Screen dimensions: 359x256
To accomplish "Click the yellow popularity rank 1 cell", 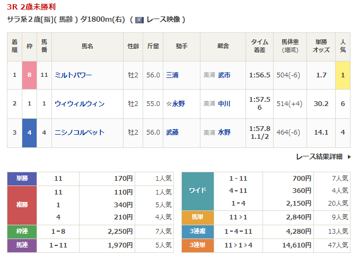I will [x=343, y=75].
